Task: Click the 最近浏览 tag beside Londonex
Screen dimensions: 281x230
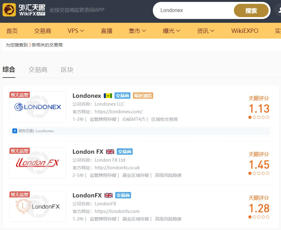Action: pyautogui.click(x=143, y=96)
